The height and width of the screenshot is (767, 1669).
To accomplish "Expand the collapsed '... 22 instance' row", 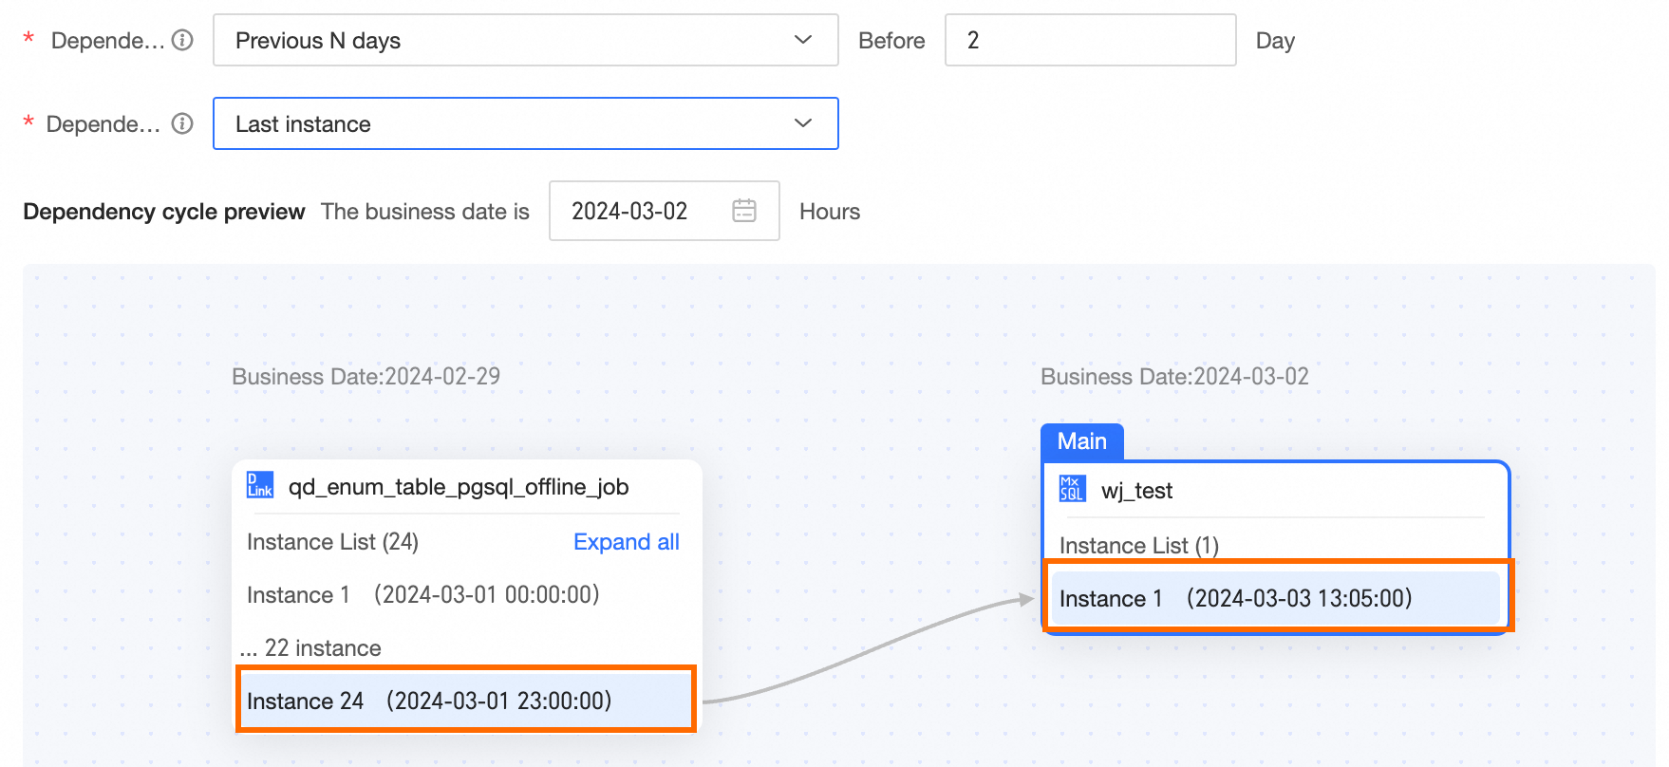I will click(311, 648).
